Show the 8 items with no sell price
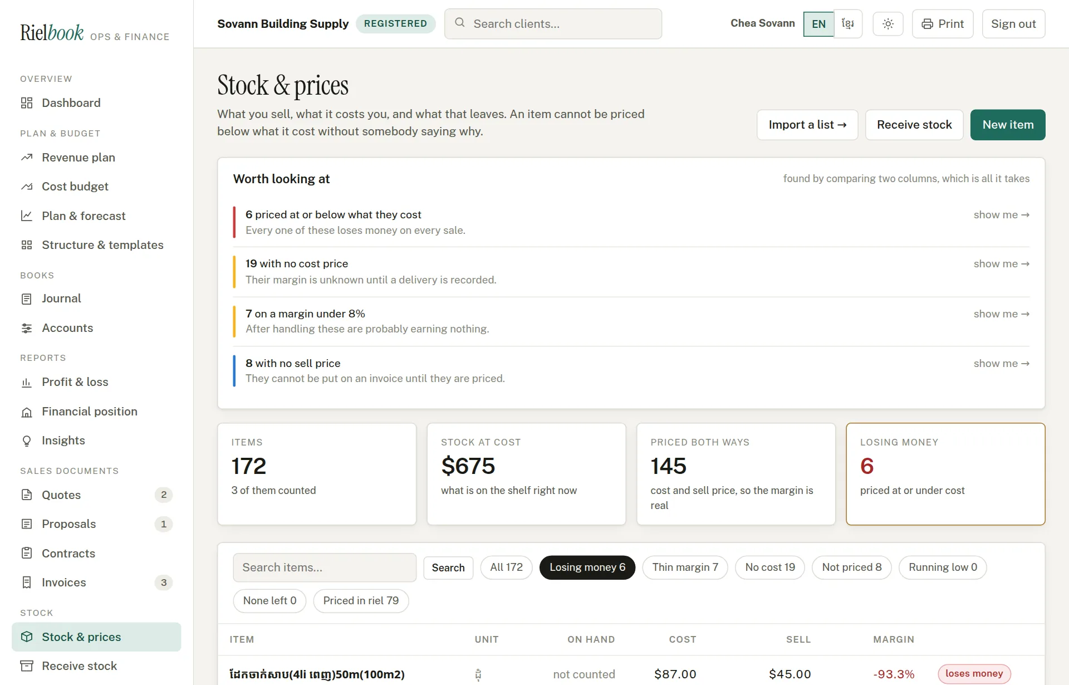Viewport: 1069px width, 685px height. [x=1001, y=364]
